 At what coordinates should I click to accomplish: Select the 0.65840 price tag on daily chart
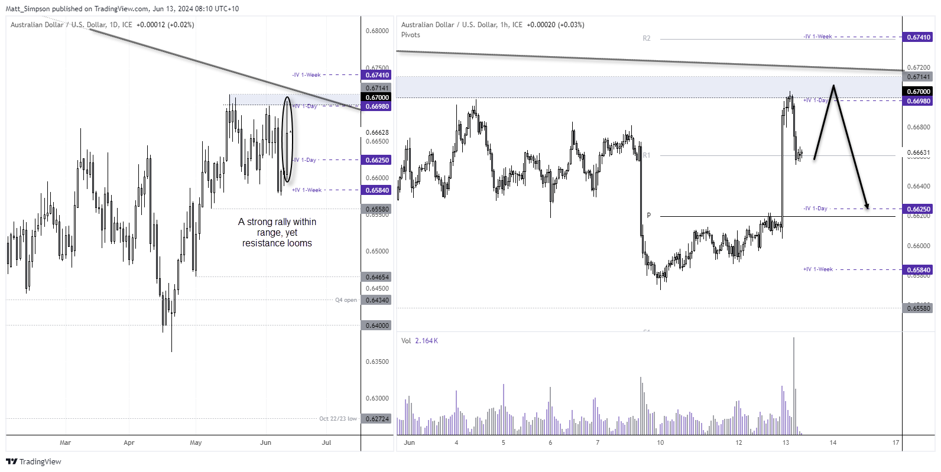(x=377, y=190)
